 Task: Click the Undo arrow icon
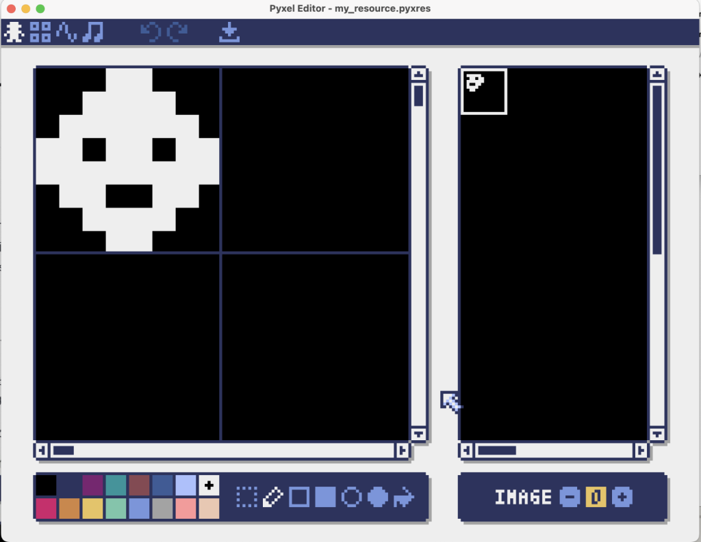[151, 32]
